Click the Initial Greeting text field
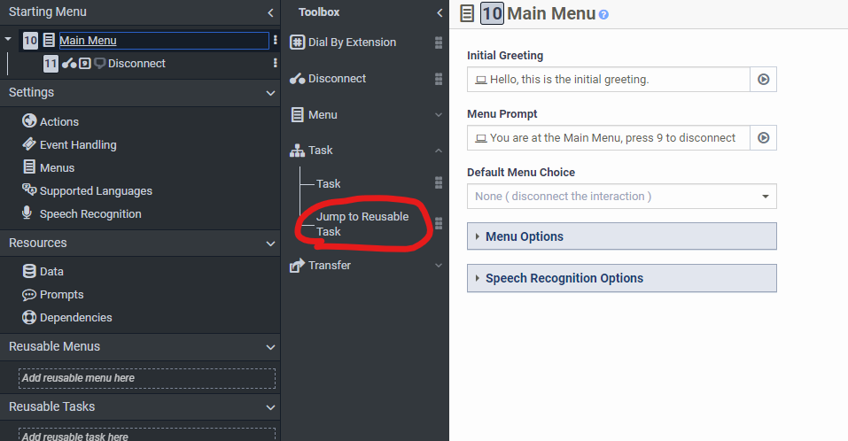 click(609, 80)
